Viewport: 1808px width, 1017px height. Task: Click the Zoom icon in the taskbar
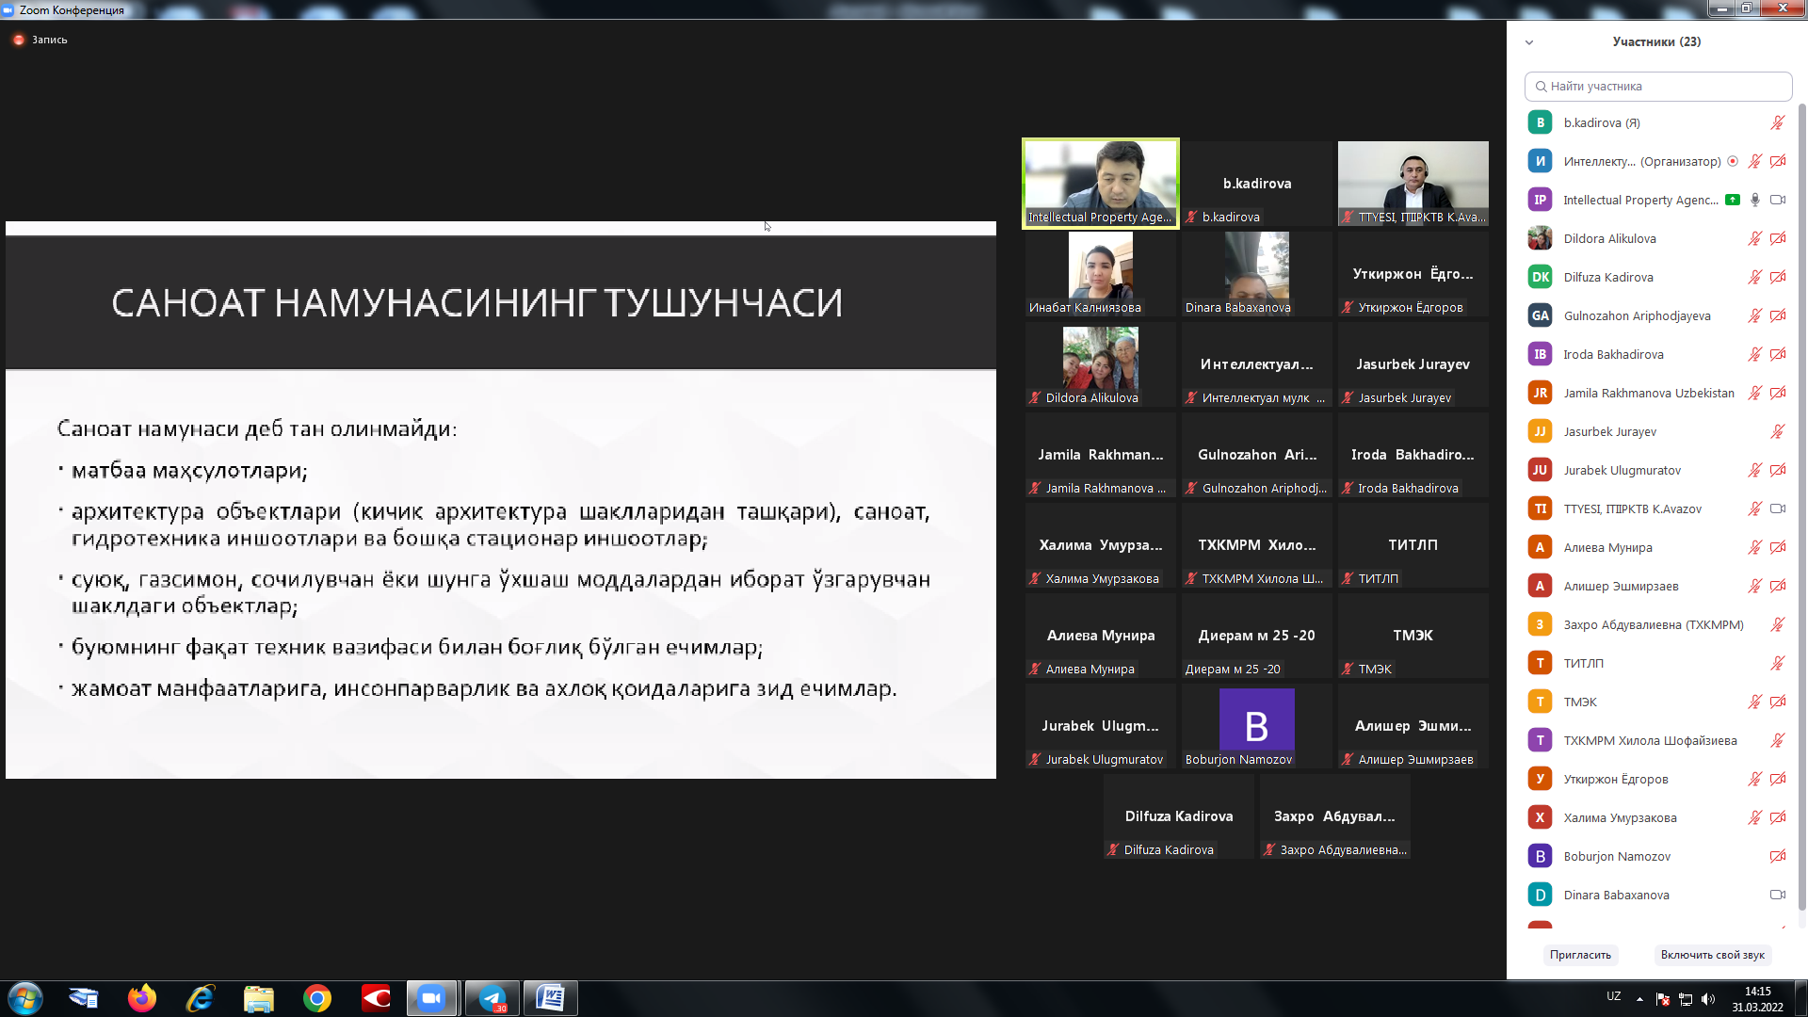(x=431, y=998)
